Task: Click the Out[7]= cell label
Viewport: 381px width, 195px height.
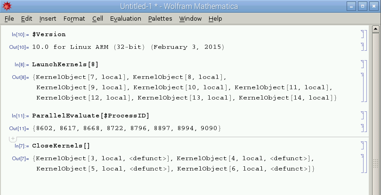Action: click(20, 159)
